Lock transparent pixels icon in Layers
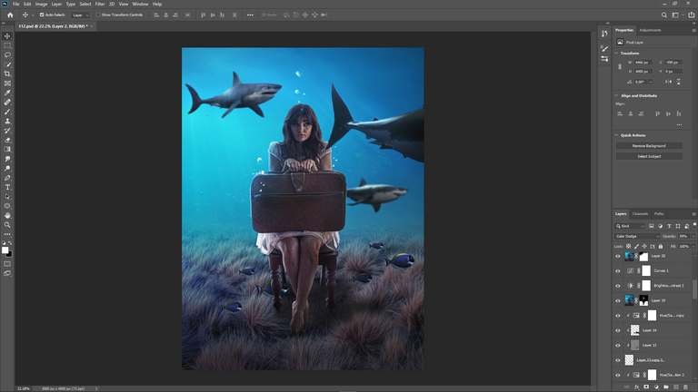Image resolution: width=698 pixels, height=392 pixels. click(x=628, y=246)
